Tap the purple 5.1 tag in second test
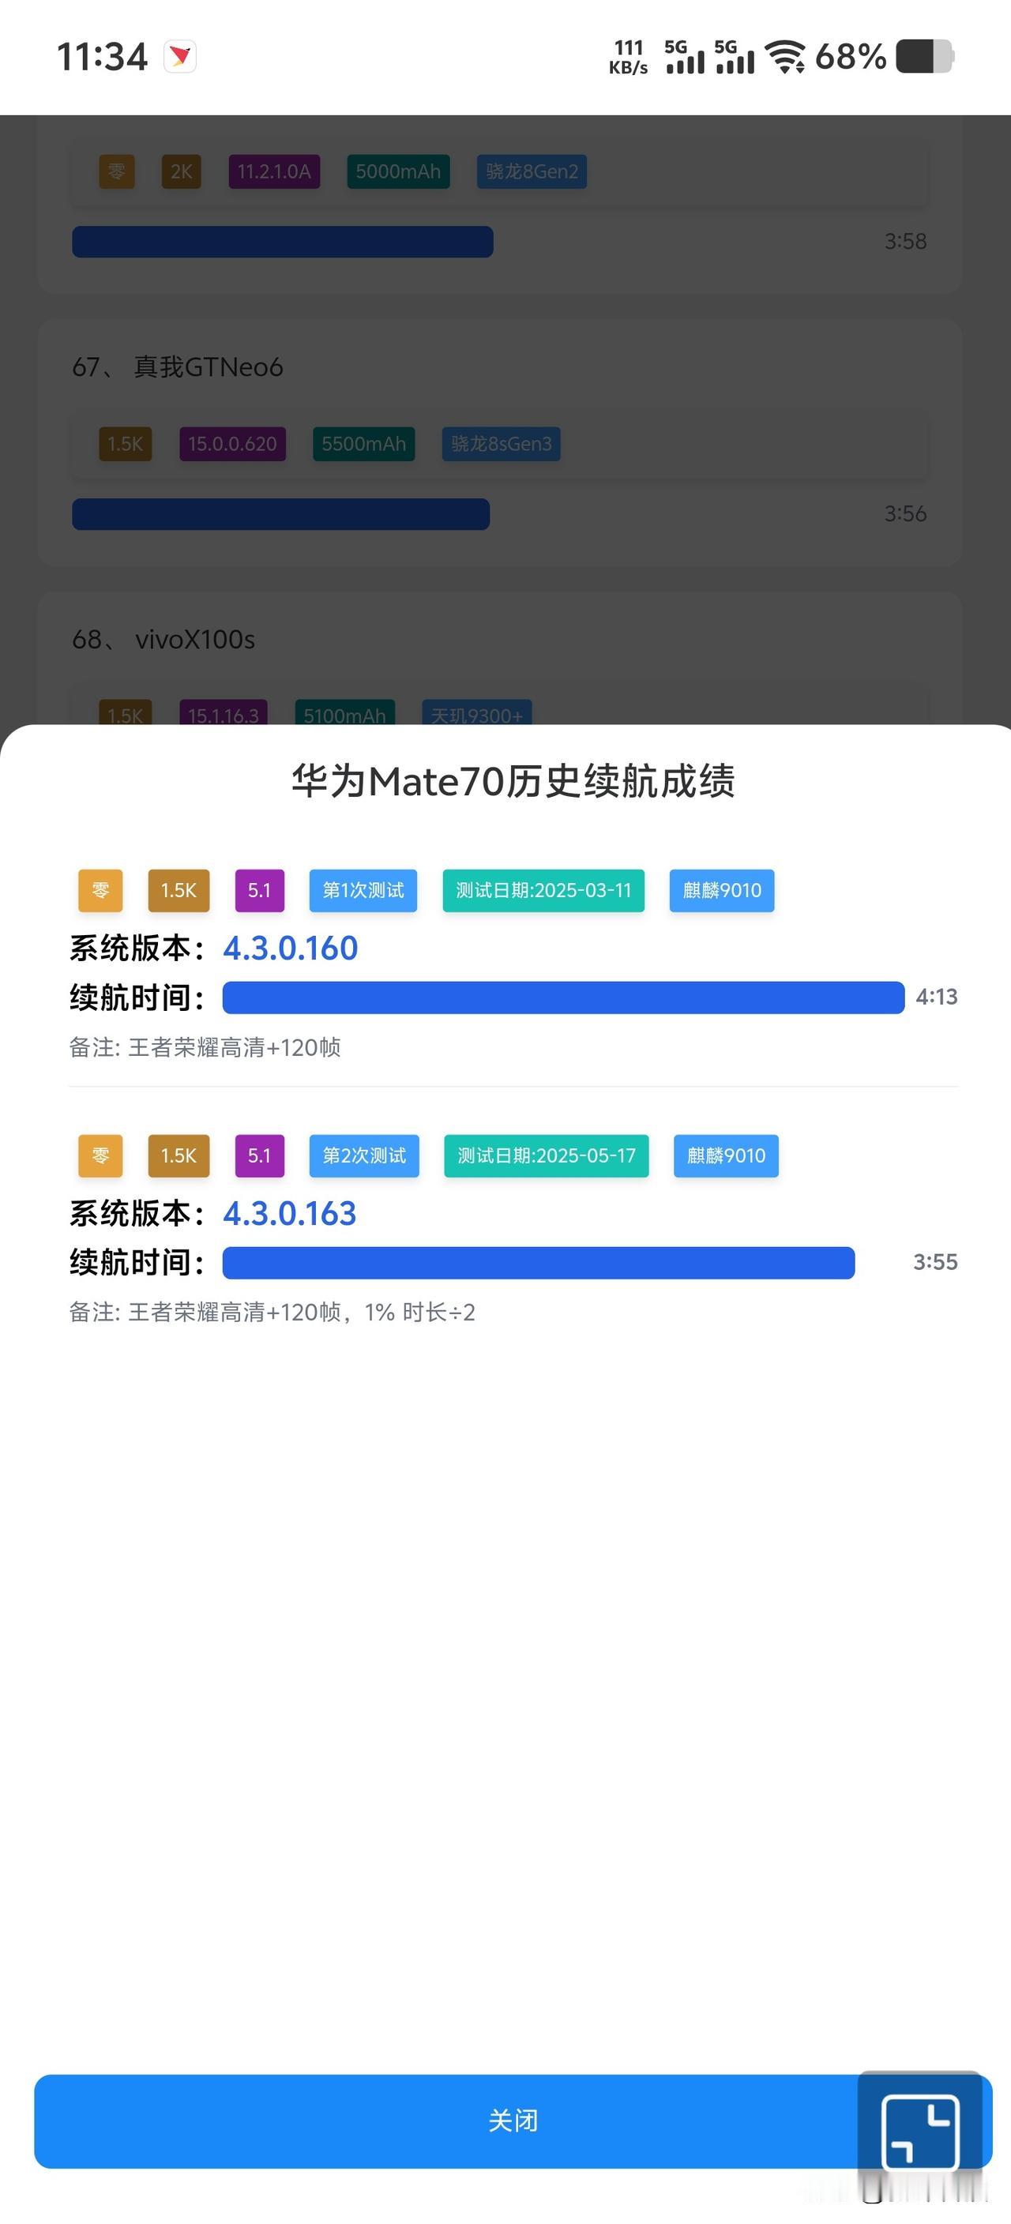Image resolution: width=1011 pixels, height=2224 pixels. 260,1155
